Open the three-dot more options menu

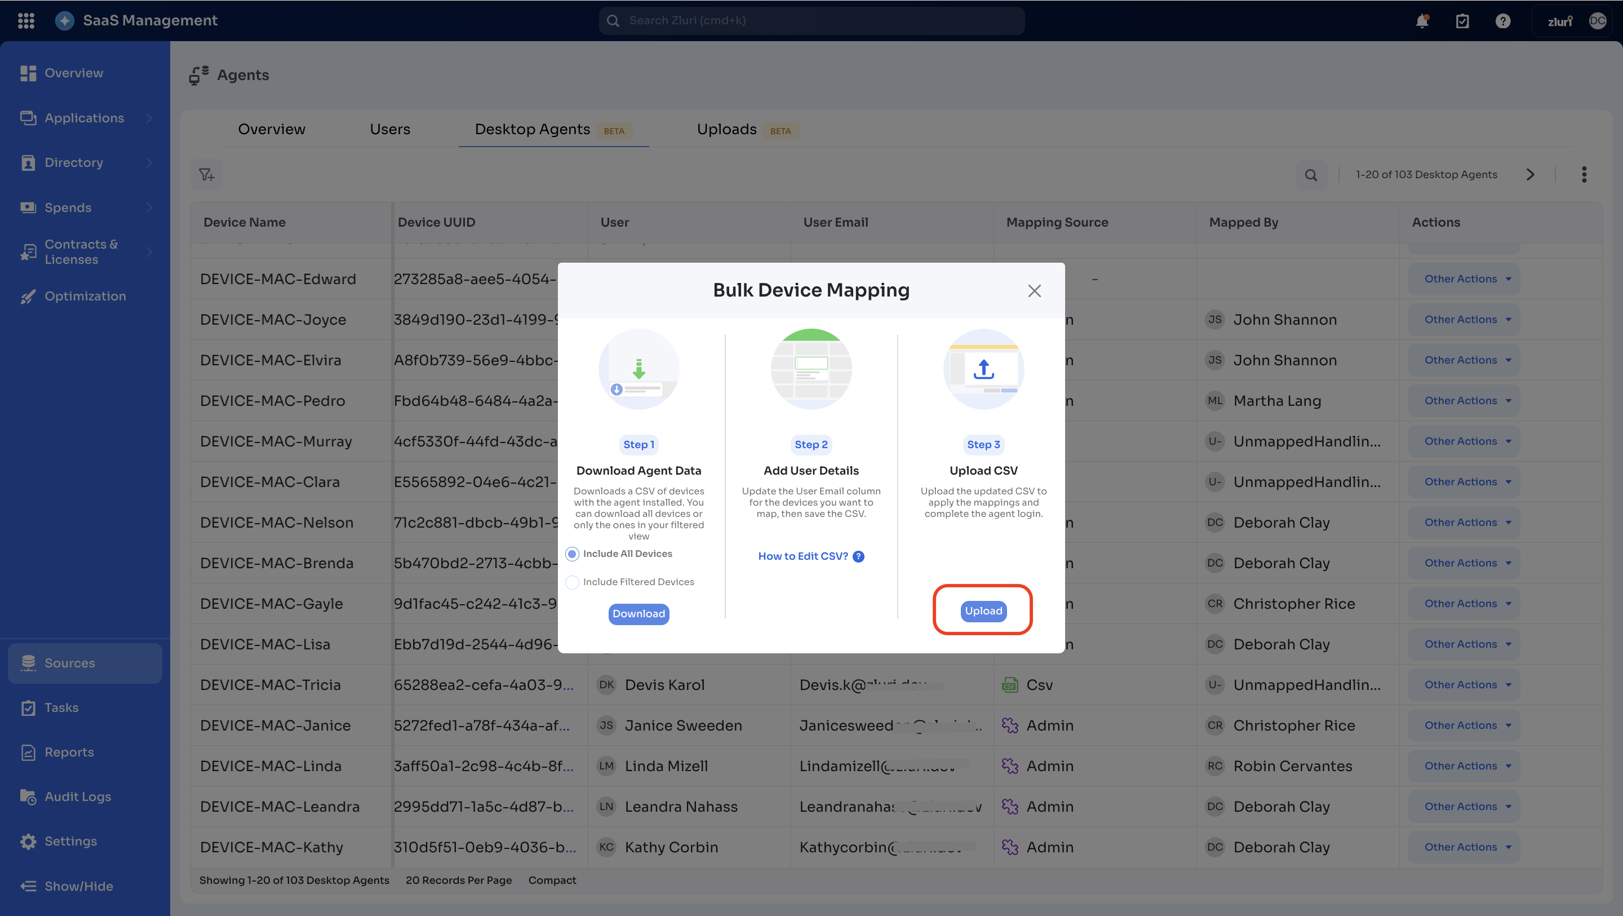[1584, 175]
